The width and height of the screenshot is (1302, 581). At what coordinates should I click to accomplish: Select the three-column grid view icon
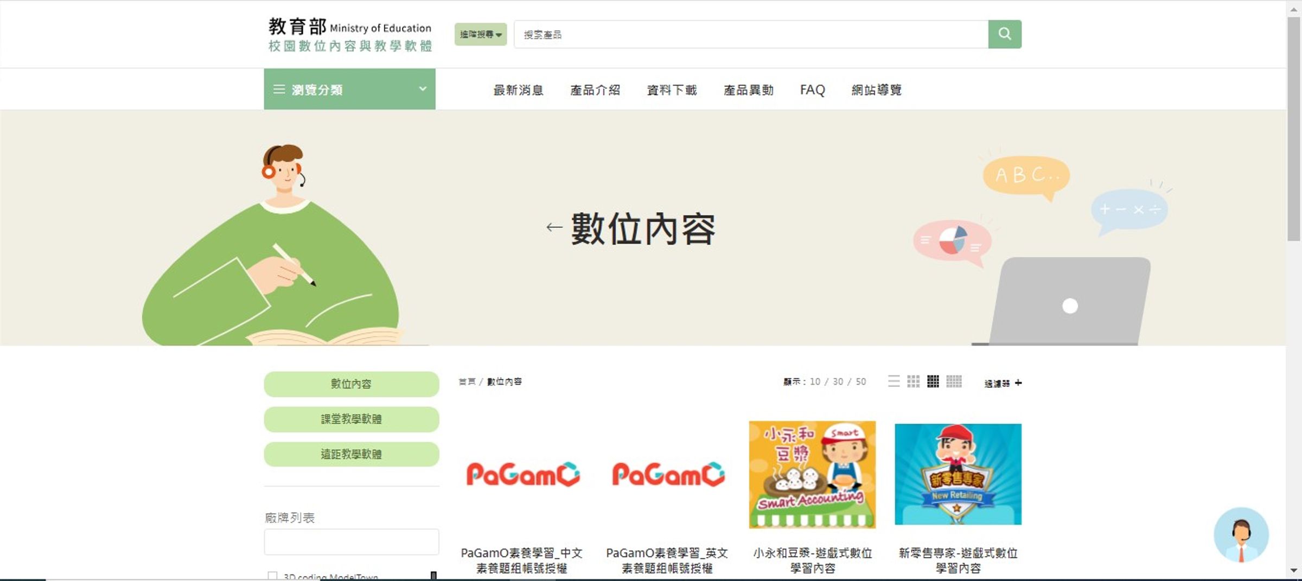(x=914, y=381)
